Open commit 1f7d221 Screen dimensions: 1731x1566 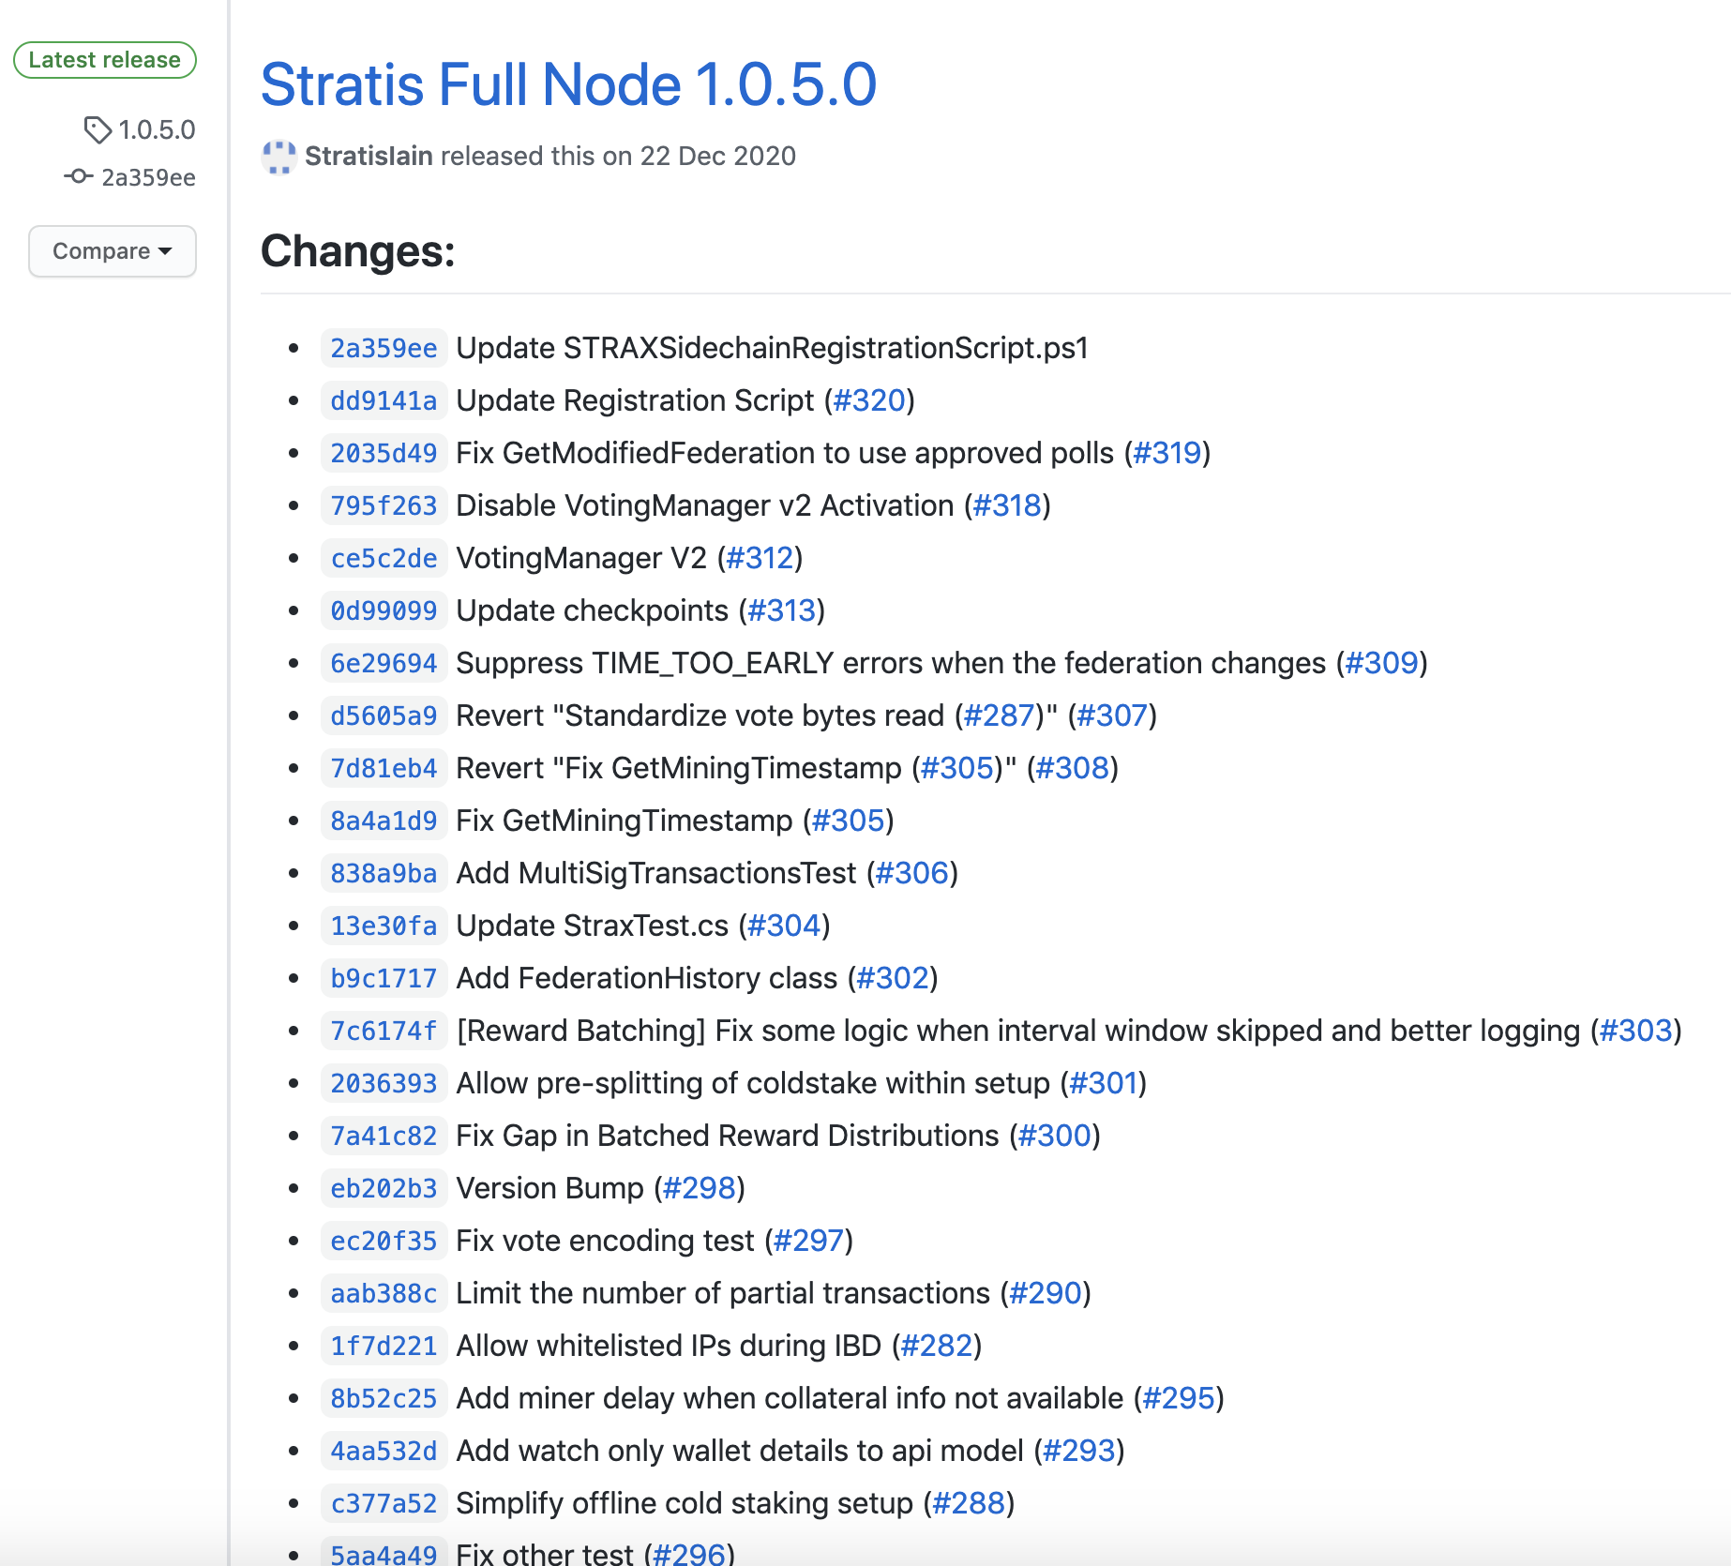[x=384, y=1346]
